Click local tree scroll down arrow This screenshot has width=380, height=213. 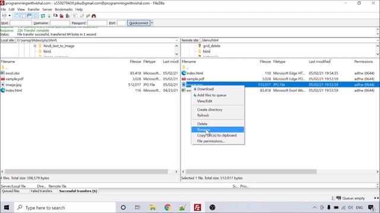coord(176,54)
